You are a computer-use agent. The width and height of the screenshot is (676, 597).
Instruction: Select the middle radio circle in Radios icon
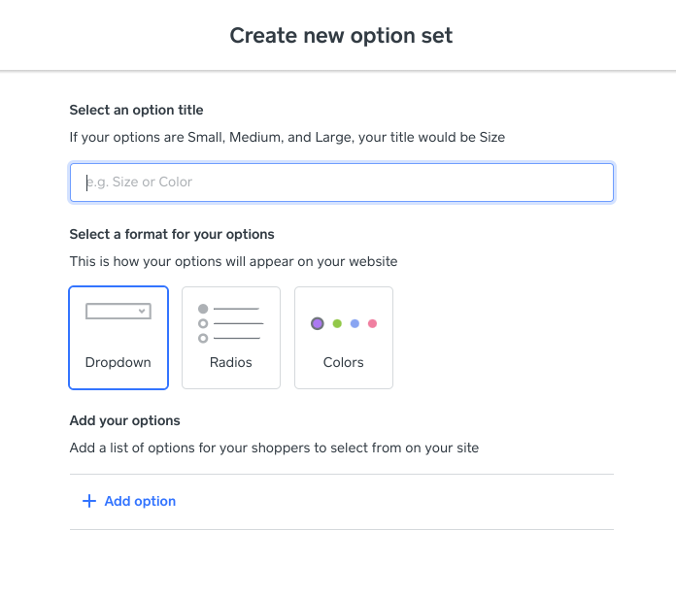tap(203, 323)
